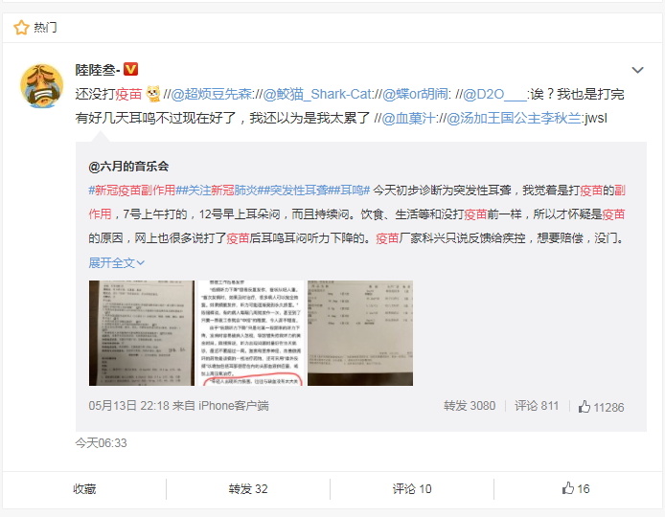Screen dimensions: 665x517
Task: Click the star icon next to 热门
Action: (21, 28)
